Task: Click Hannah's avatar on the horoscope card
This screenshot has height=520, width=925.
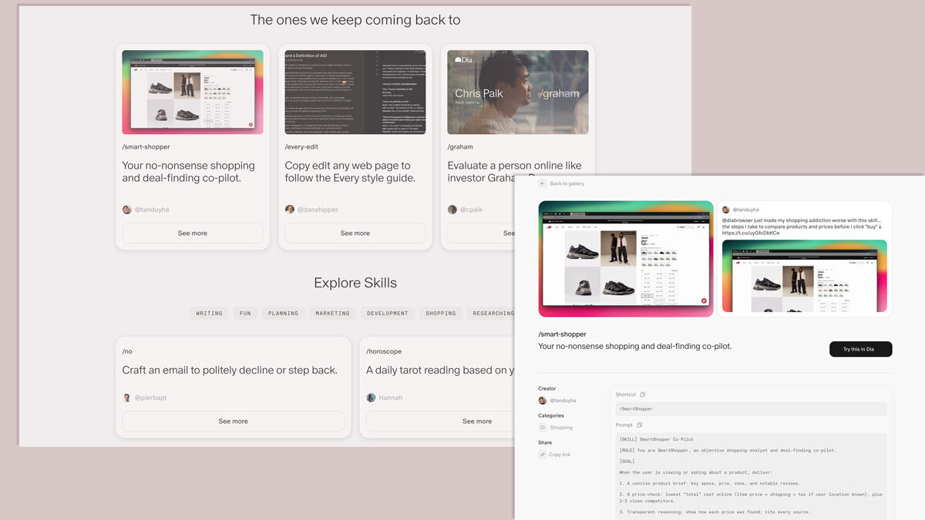Action: point(371,398)
